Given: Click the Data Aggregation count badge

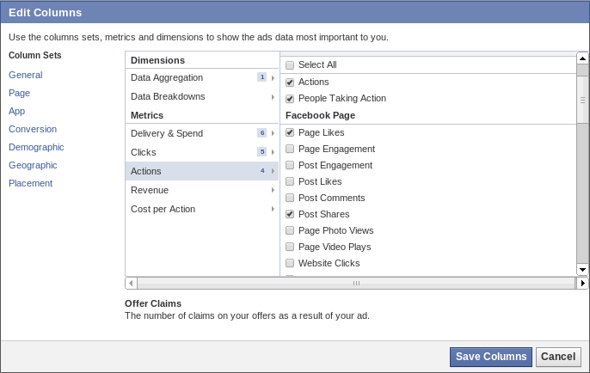Looking at the screenshot, I should (261, 77).
